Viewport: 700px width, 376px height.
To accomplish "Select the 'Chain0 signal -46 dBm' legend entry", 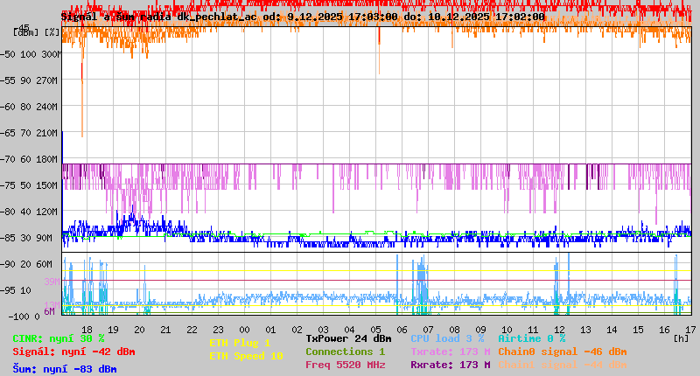I will click(x=563, y=352).
